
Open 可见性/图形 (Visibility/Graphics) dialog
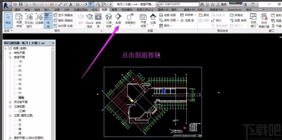pos(29,20)
